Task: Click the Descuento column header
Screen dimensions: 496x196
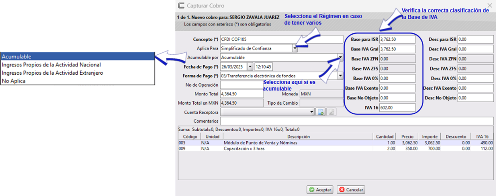Action: [x=456, y=137]
